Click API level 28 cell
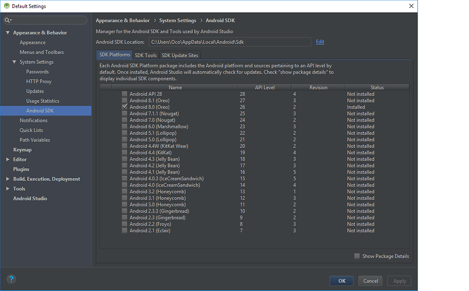The height and width of the screenshot is (291, 469). click(x=242, y=94)
